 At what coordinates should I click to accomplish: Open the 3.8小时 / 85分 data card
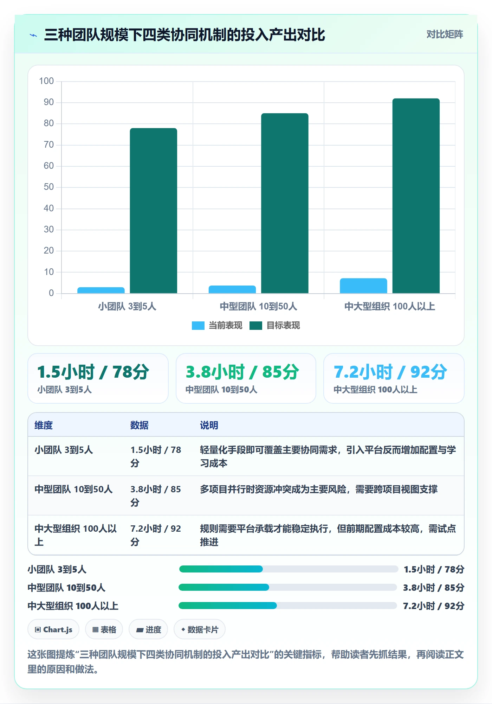[x=246, y=378]
